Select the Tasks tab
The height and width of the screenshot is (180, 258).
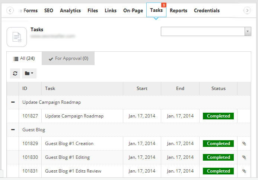(156, 10)
